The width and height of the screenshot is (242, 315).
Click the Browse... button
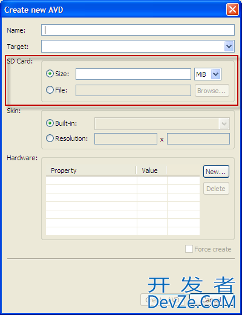212,91
